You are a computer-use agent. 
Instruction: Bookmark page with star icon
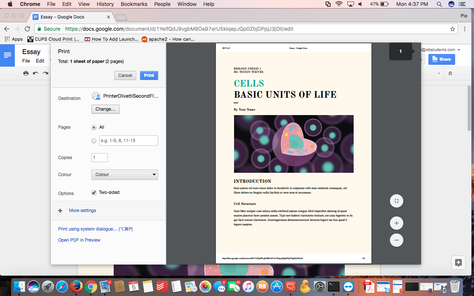tap(452, 29)
